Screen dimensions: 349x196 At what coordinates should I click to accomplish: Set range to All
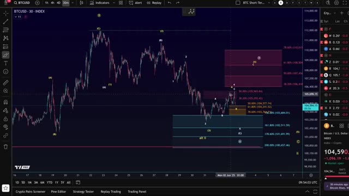(69, 182)
